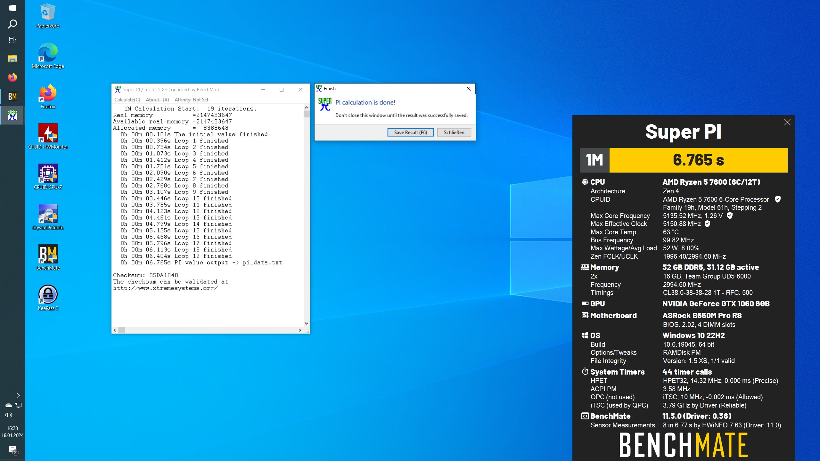Click the horizontal scrollbar thumb in Super PI
Viewport: 820px width, 461px height.
click(122, 330)
